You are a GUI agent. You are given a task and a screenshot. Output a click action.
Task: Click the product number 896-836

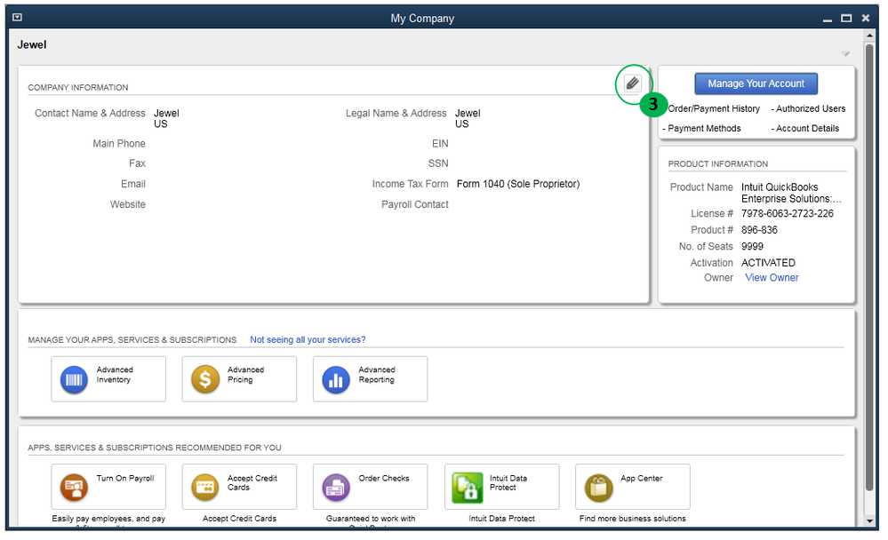[759, 230]
